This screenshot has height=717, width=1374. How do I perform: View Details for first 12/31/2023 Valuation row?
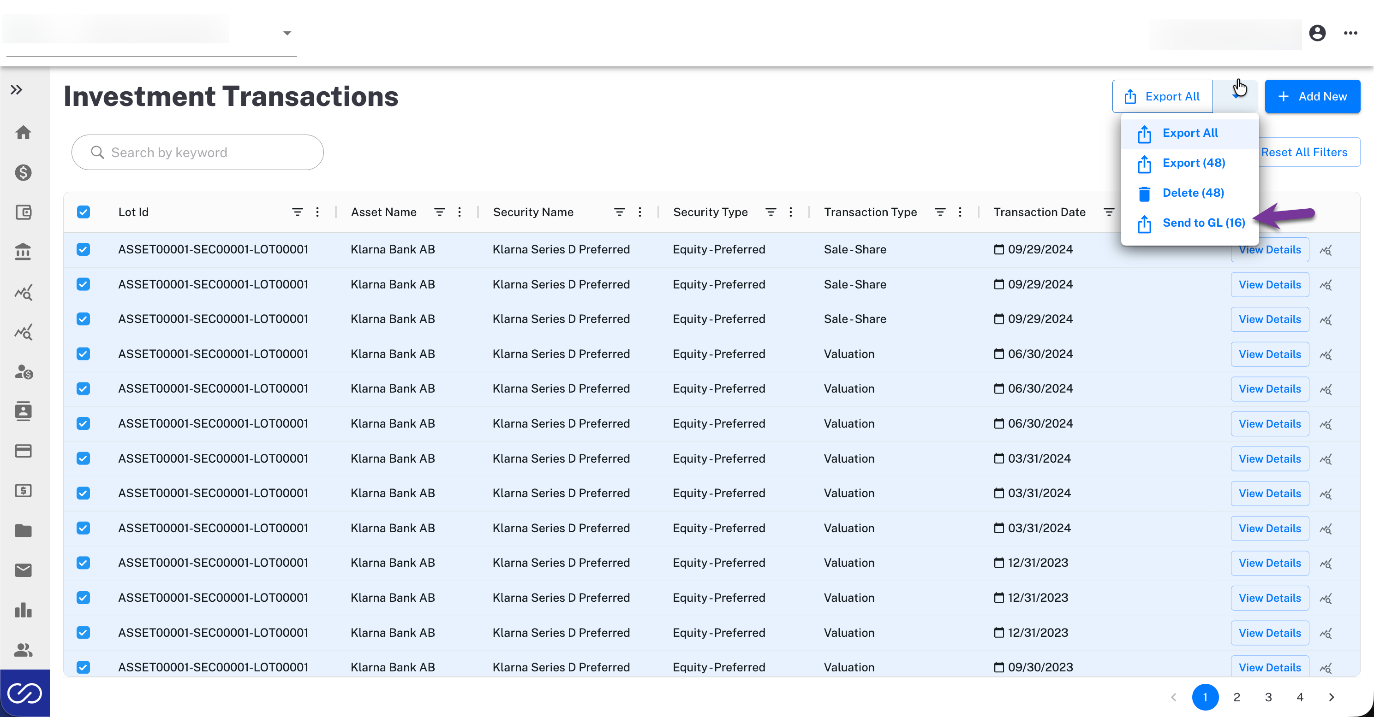[x=1269, y=563]
